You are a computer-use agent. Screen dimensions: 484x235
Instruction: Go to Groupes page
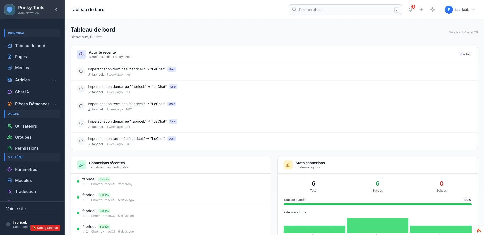pos(32,137)
